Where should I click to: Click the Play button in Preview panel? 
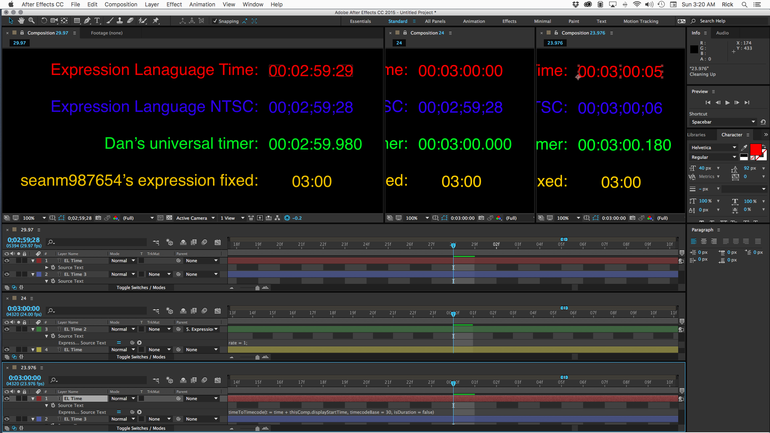(727, 103)
